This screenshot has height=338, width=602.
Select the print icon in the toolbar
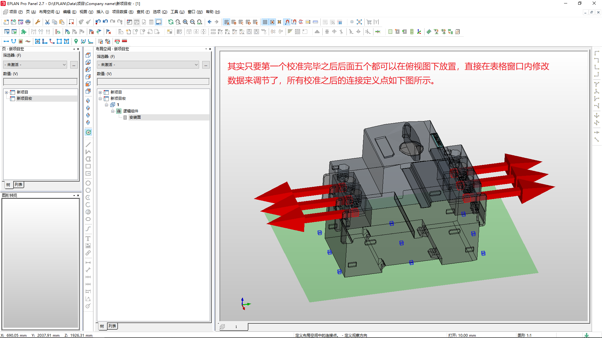(28, 22)
